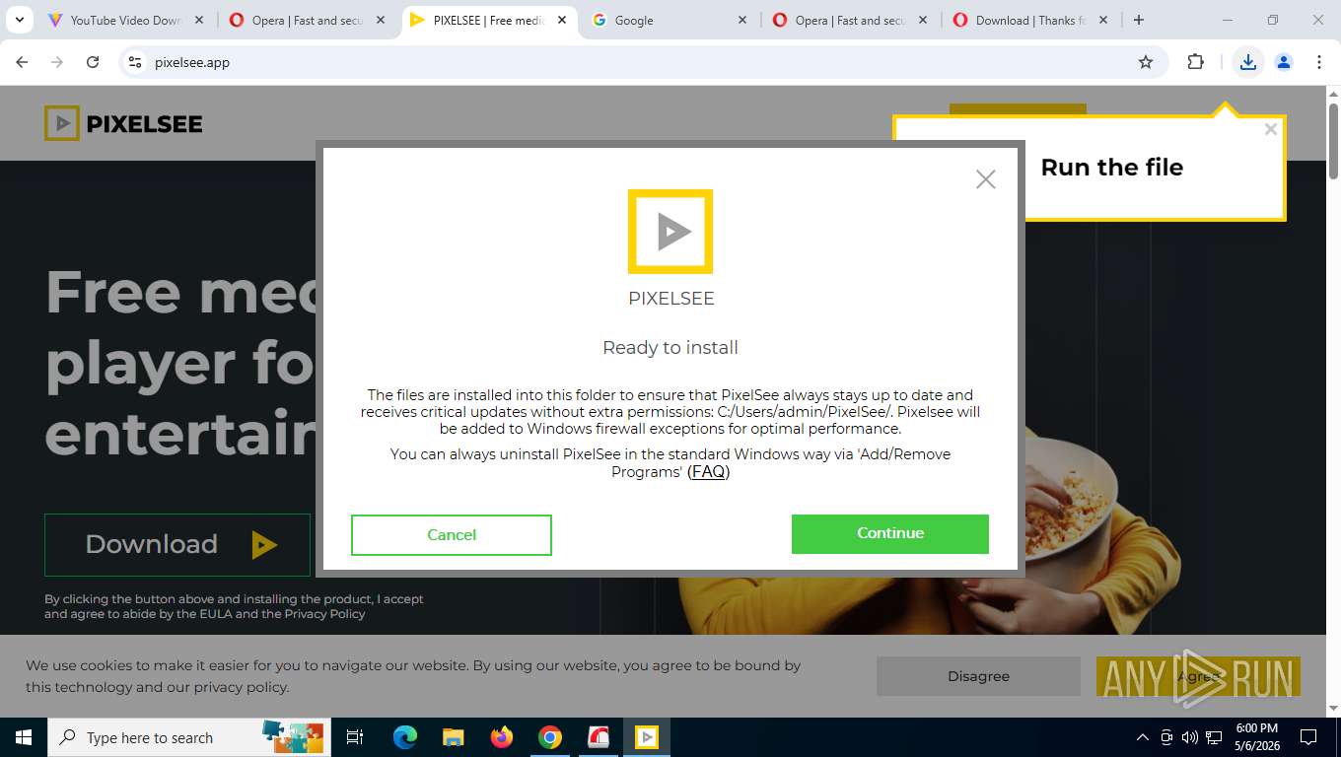Viewport: 1341px width, 757px height.
Task: Go forward in browser history
Action: (57, 62)
